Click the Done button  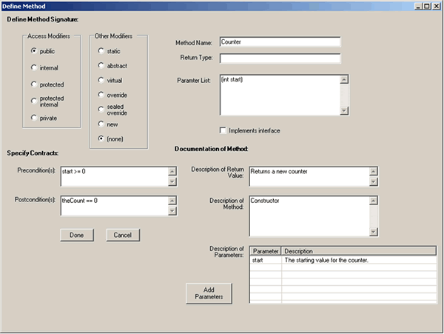point(77,235)
